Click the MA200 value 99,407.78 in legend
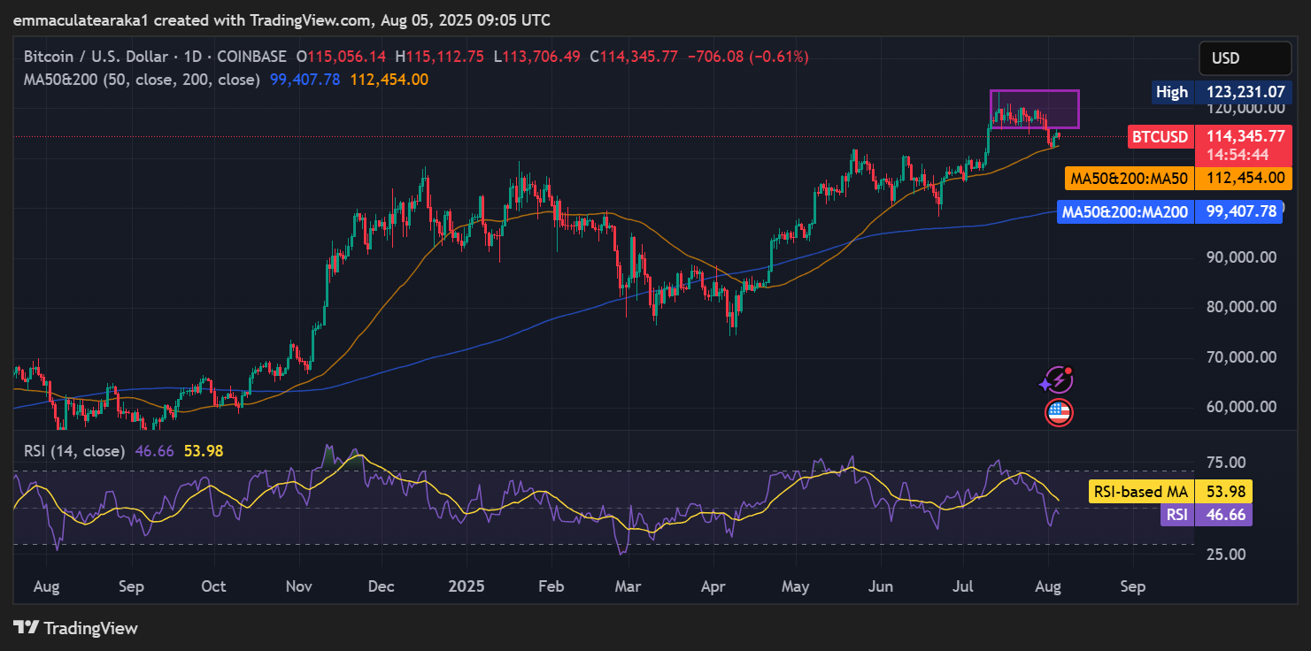 point(305,80)
